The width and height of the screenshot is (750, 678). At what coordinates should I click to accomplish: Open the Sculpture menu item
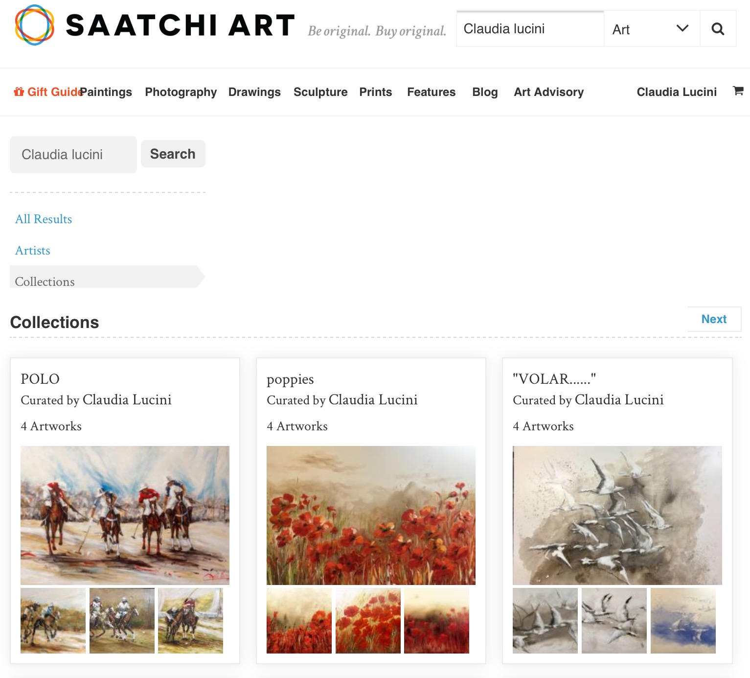coord(320,92)
